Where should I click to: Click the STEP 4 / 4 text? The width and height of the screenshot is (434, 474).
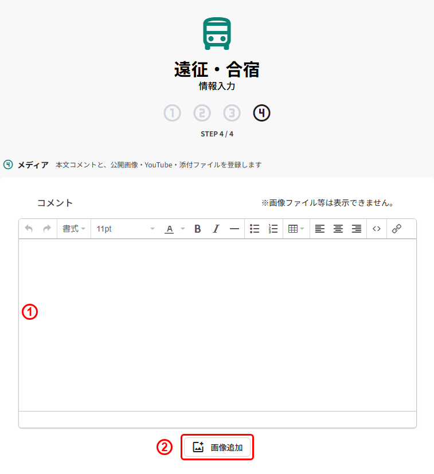[x=217, y=134]
